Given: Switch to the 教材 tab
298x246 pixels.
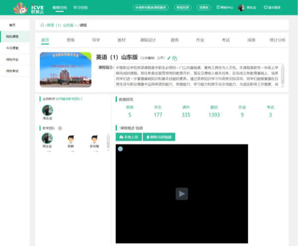Looking at the screenshot, I should pyautogui.click(x=122, y=40).
